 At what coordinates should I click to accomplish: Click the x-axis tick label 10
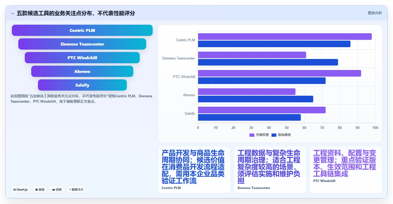(216, 128)
